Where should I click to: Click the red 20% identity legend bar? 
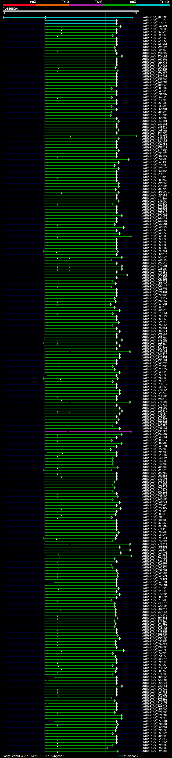(19, 5)
